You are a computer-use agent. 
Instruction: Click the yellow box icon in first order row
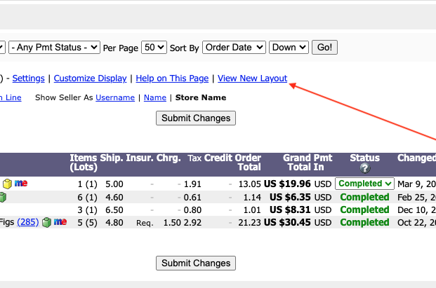tap(7, 184)
